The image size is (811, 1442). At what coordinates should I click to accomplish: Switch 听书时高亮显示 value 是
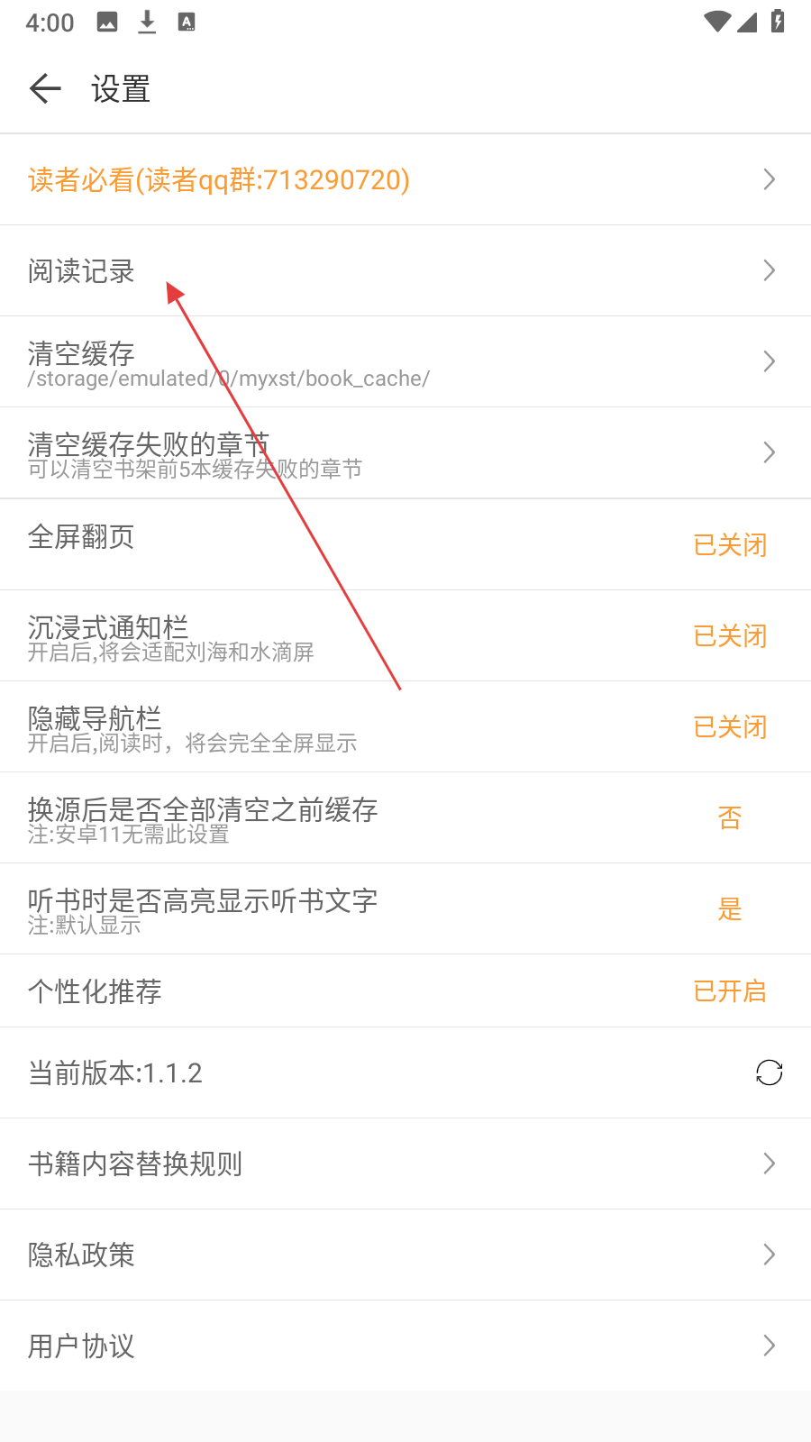click(x=730, y=908)
